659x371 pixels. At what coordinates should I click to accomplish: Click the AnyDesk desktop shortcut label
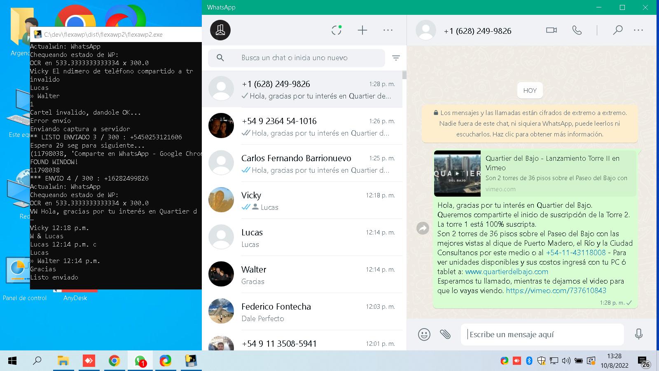tap(75, 298)
